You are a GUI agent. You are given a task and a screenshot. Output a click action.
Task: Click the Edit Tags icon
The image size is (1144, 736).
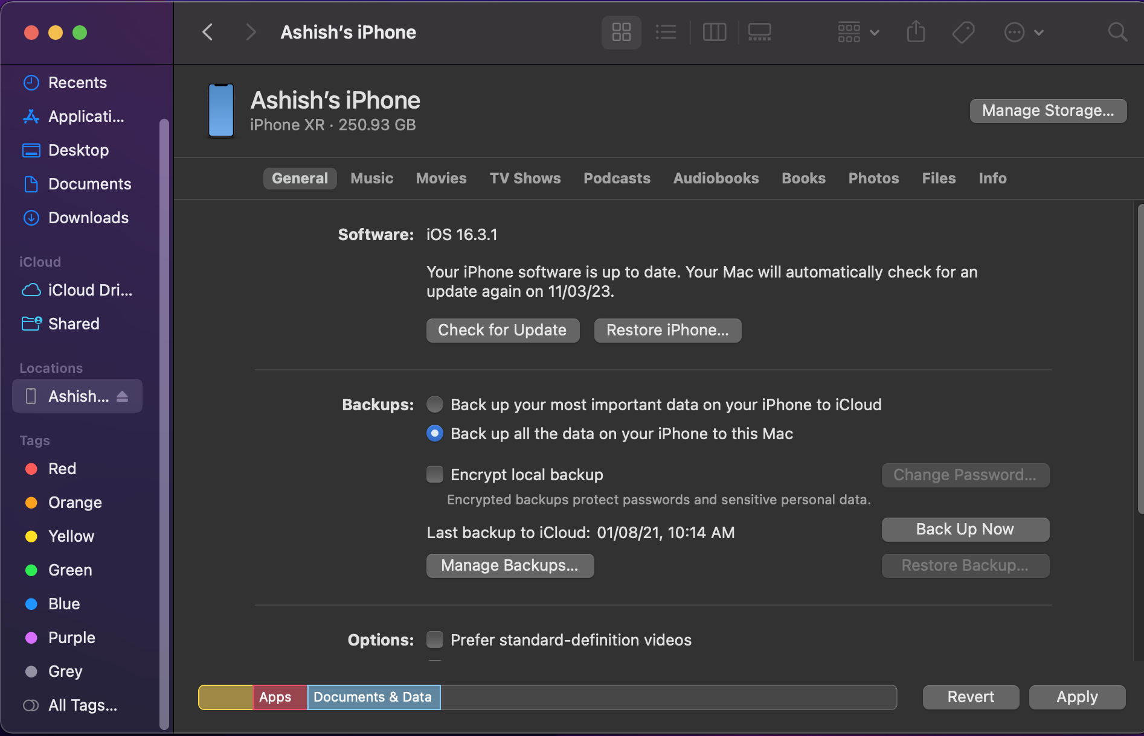(x=963, y=32)
